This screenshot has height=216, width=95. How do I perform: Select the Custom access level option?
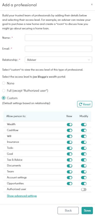[x=4, y=98]
